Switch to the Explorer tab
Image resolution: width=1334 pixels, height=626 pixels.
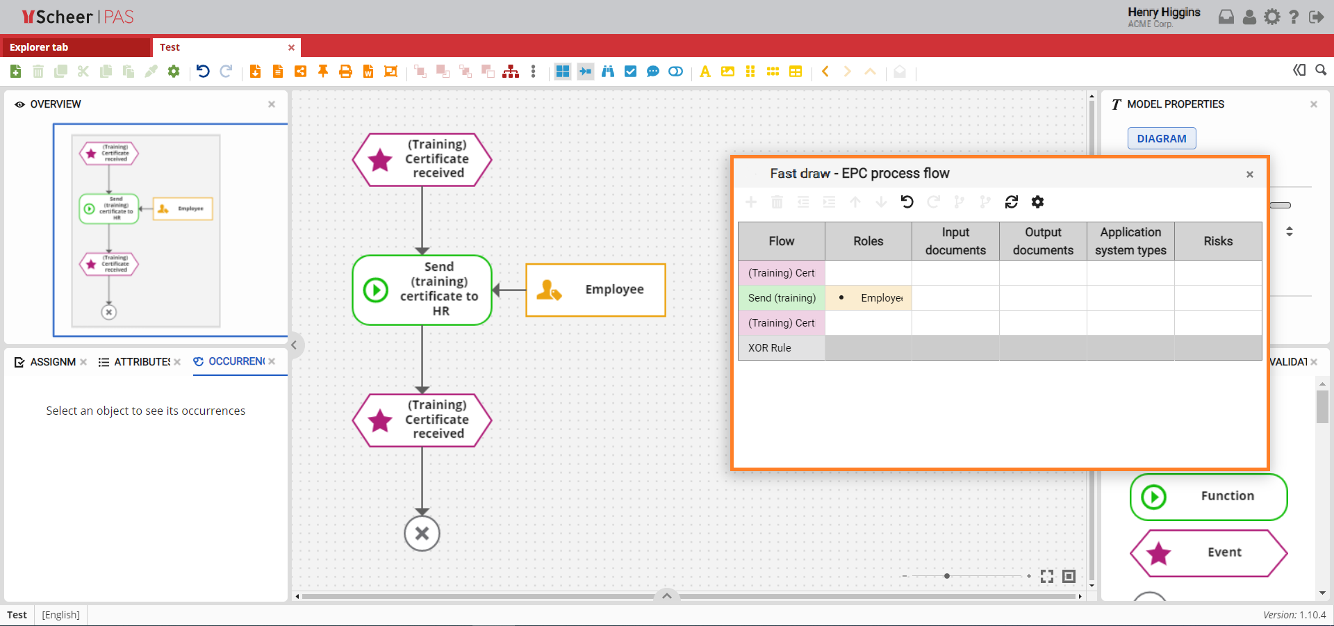coord(39,47)
